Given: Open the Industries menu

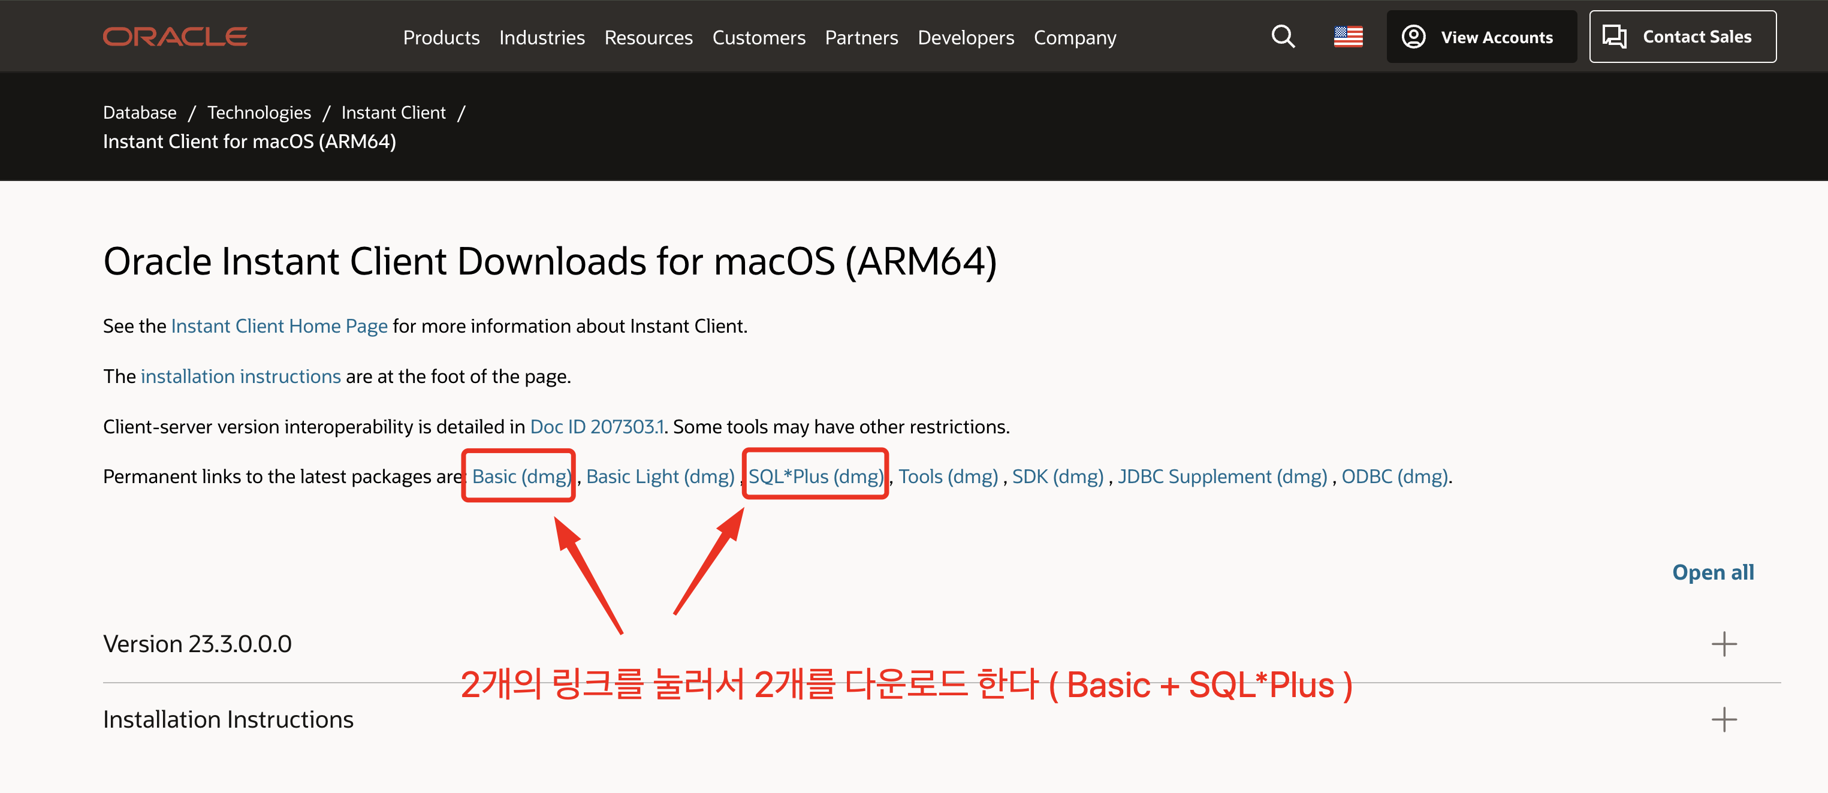Looking at the screenshot, I should coord(541,38).
